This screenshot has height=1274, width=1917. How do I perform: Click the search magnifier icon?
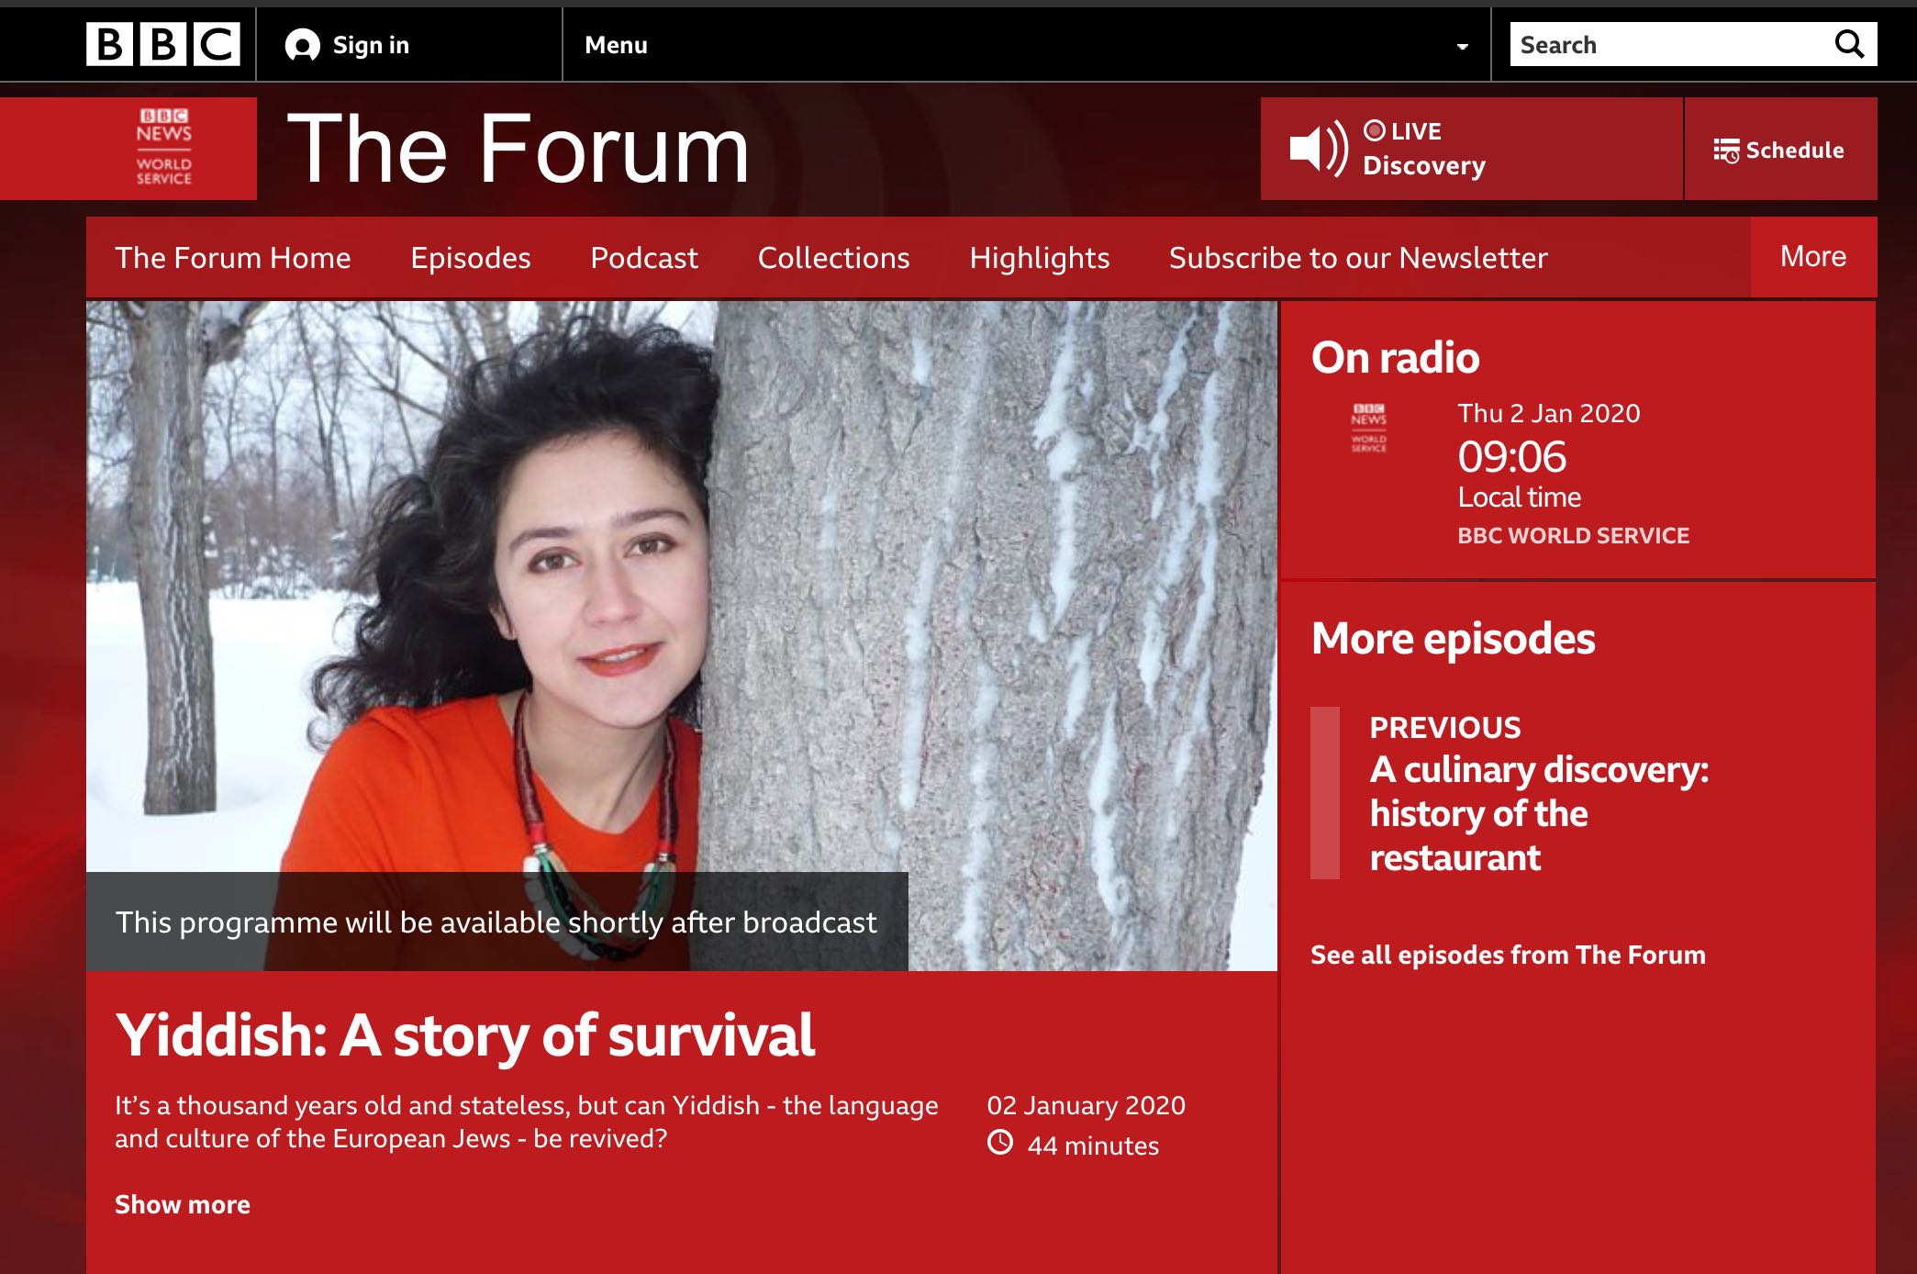click(1849, 44)
